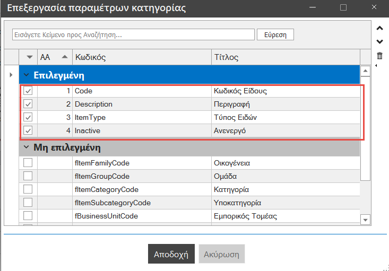Select the fItemCategoryCode cell
The image size is (389, 271).
tap(142, 189)
